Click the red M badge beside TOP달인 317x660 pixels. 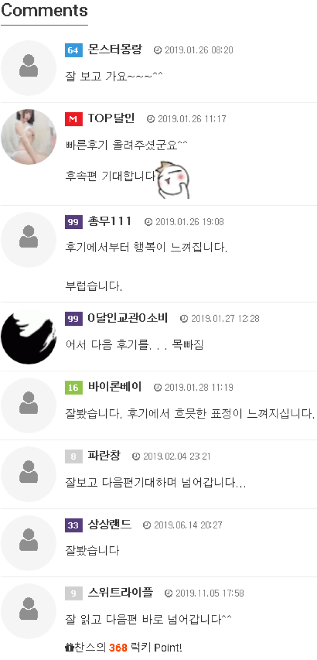[73, 119]
